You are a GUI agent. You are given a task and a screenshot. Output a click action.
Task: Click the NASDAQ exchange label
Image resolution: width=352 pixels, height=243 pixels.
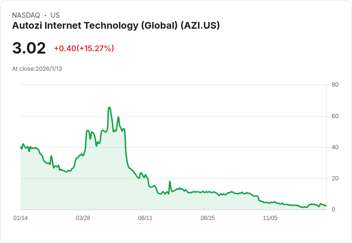(26, 15)
